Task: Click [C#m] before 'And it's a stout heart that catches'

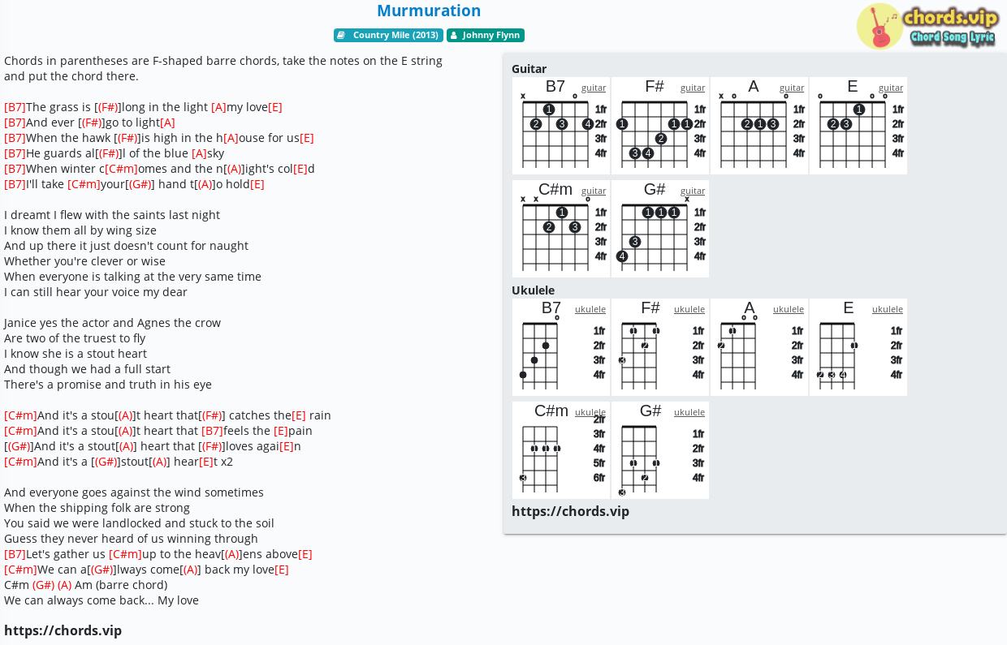Action: (x=20, y=415)
